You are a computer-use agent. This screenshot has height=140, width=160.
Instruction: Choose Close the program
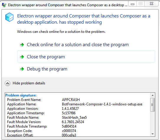pos(86,57)
